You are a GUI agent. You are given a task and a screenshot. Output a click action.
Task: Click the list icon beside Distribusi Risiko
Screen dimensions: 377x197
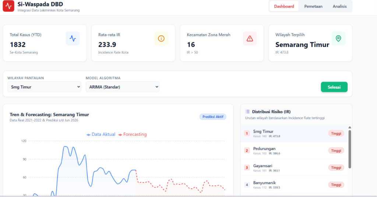click(x=247, y=112)
